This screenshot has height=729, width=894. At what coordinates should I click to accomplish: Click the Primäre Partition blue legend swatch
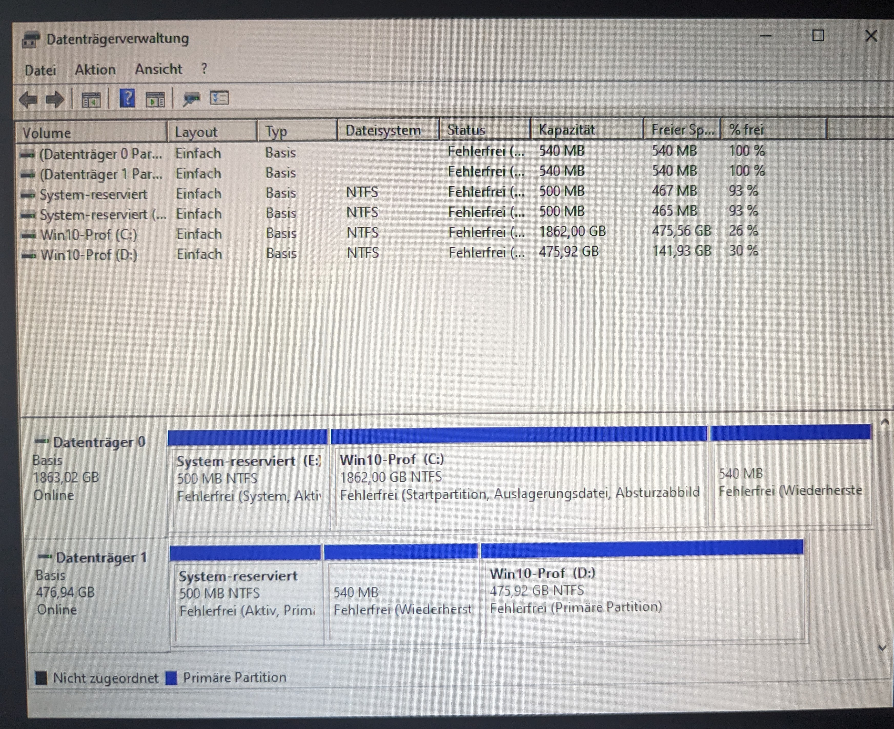(171, 678)
